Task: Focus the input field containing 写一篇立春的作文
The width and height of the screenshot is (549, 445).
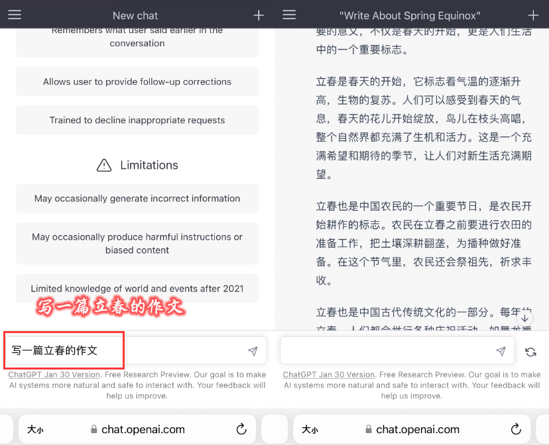Action: click(126, 351)
